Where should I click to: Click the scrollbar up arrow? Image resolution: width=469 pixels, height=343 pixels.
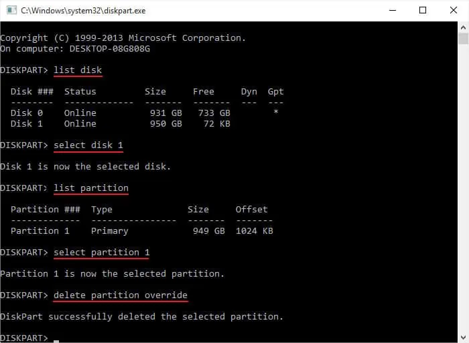click(463, 27)
